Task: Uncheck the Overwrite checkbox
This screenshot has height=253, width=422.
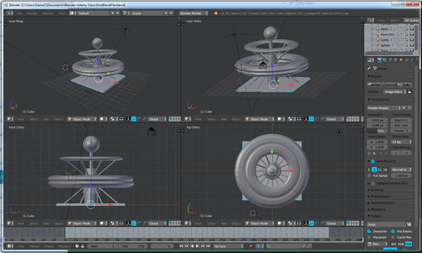Action: tap(369, 231)
